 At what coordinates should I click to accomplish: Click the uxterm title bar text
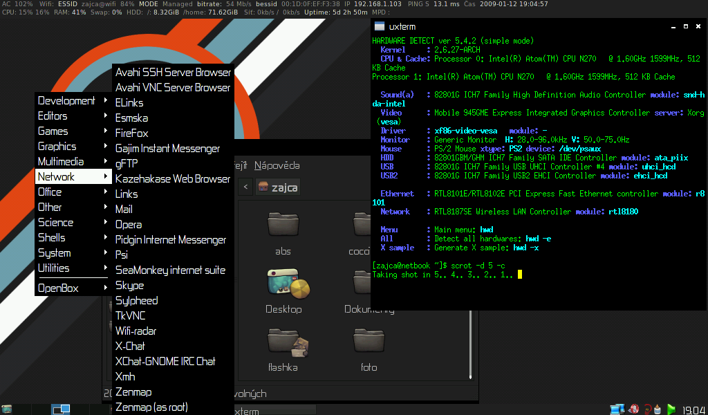coord(402,26)
